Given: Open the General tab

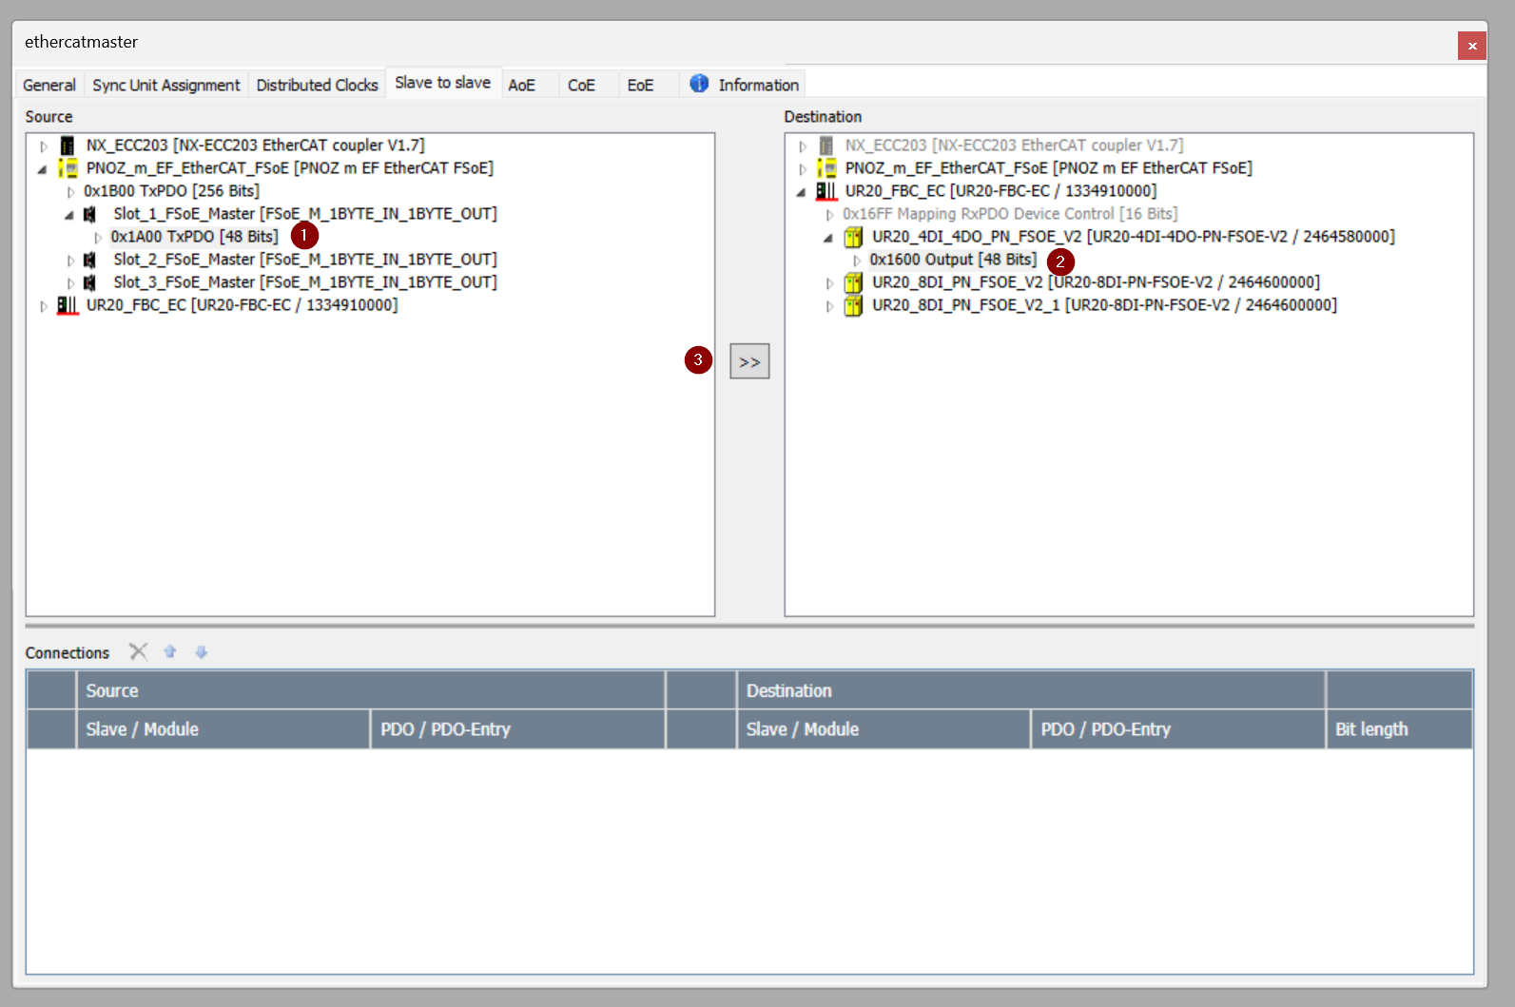Looking at the screenshot, I should click(x=49, y=85).
